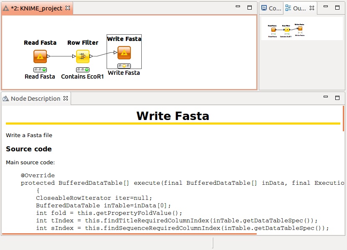Minimize the Node Description panel

(x=326, y=97)
